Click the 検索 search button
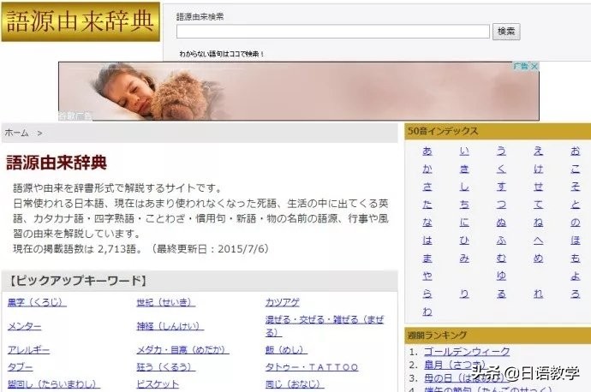 pos(506,32)
